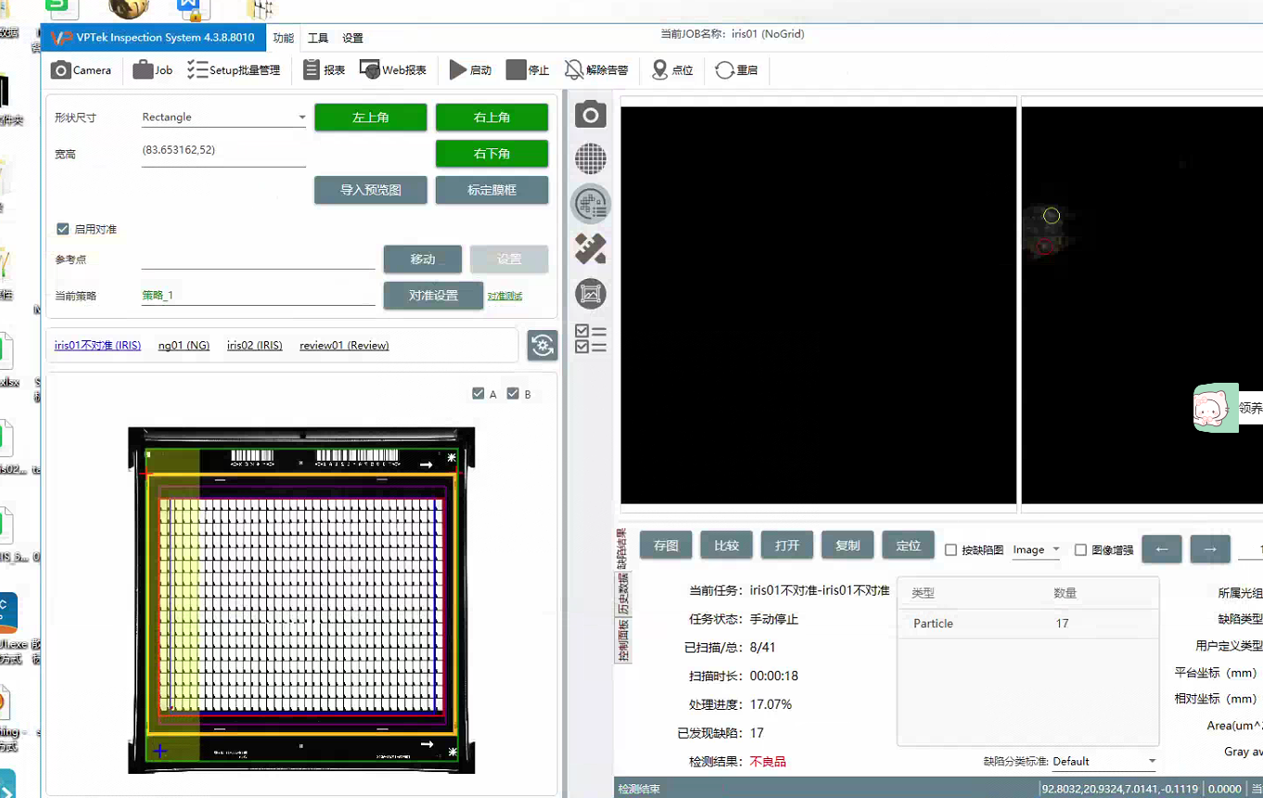Open the 工具 menu
1263x798 pixels.
pyautogui.click(x=318, y=38)
